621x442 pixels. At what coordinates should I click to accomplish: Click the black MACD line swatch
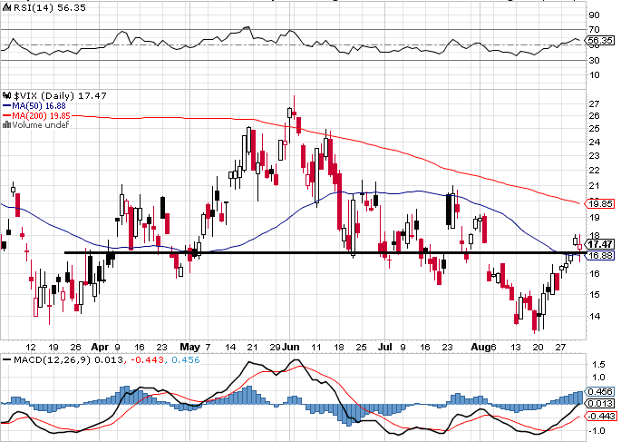pyautogui.click(x=6, y=360)
